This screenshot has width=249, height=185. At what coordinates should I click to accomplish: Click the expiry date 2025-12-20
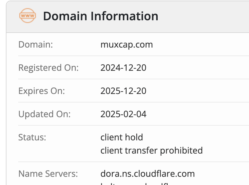click(123, 91)
